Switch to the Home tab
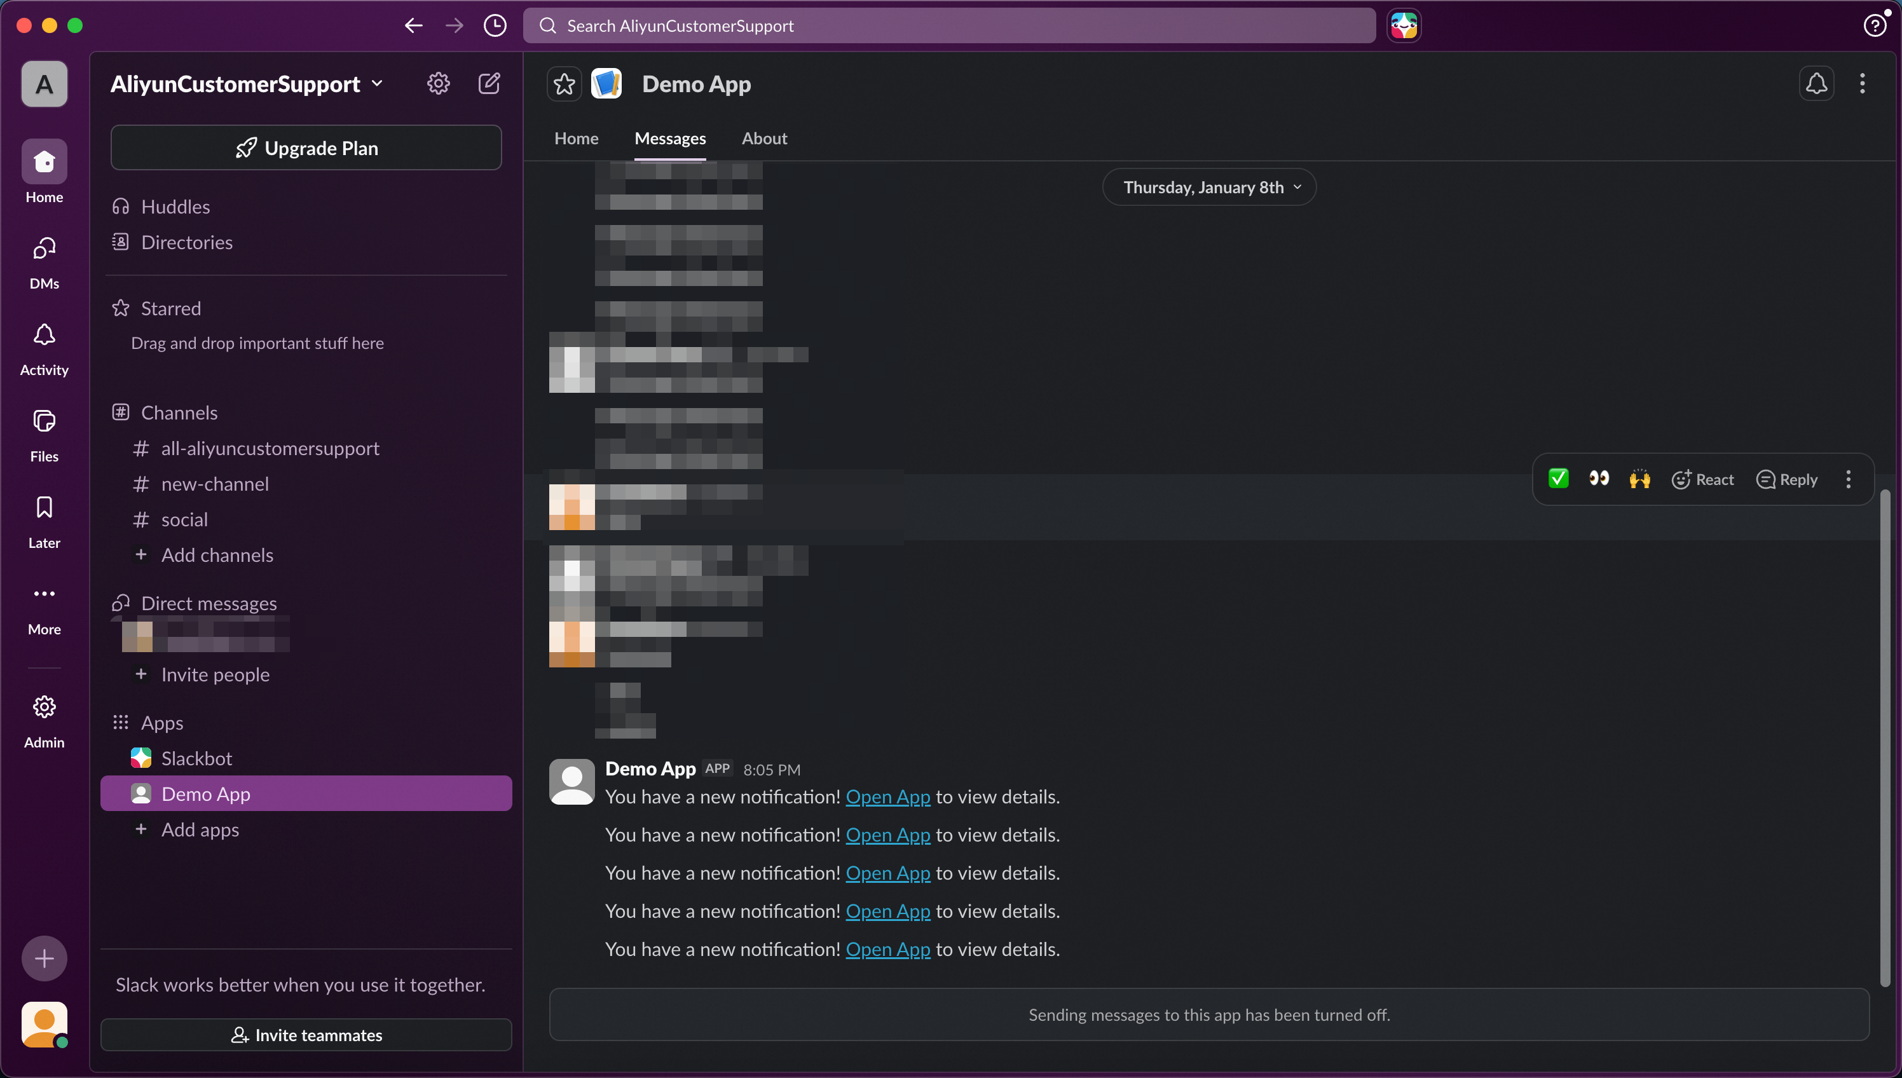 click(576, 139)
